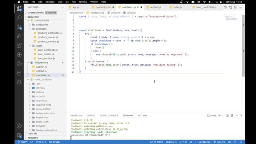Open user_model.js in the file tree

tap(46, 54)
